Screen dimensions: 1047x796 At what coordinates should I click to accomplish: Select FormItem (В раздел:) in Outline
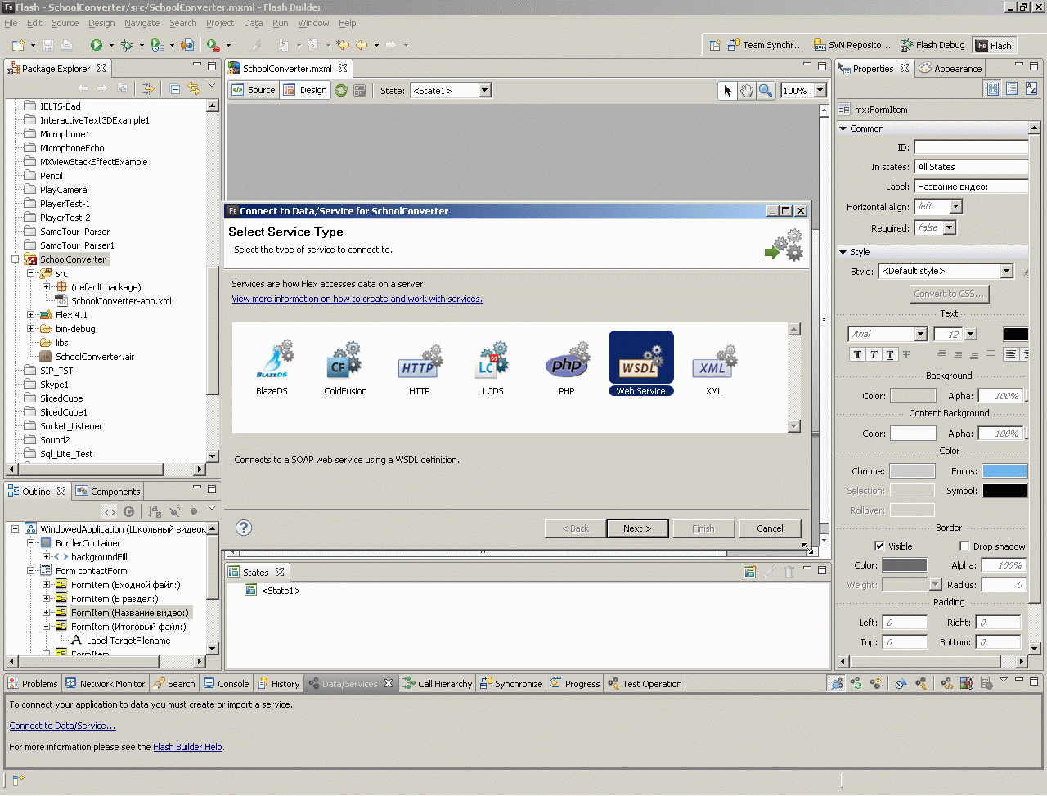pyautogui.click(x=115, y=599)
